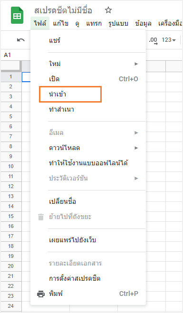This screenshot has height=313, width=183.
Task: Open the รูปแบบ menu
Action: click(x=118, y=24)
